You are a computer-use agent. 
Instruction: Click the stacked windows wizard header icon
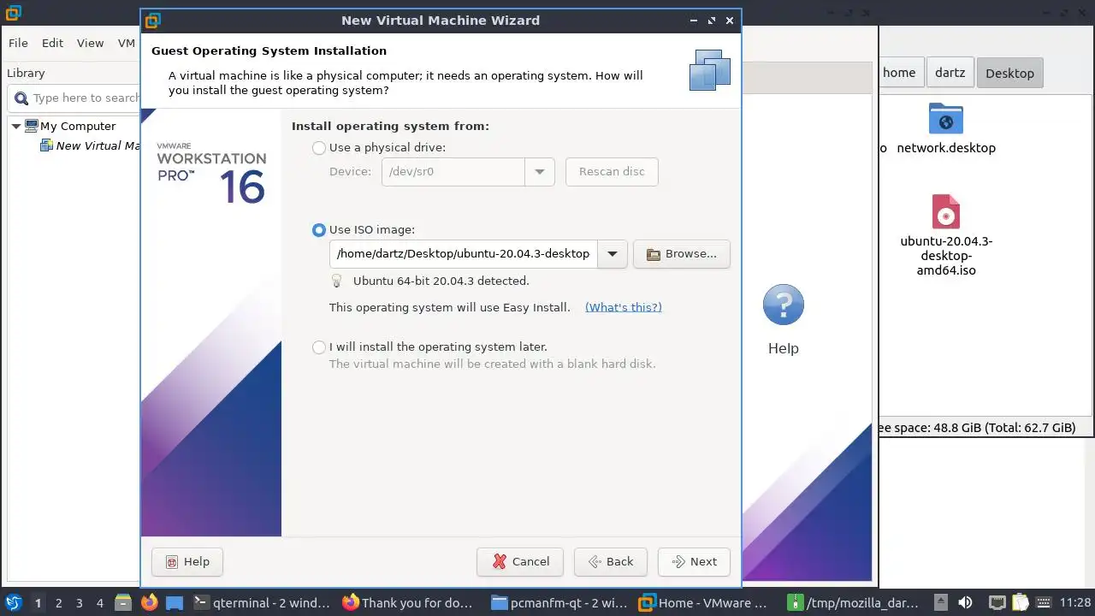tap(710, 70)
